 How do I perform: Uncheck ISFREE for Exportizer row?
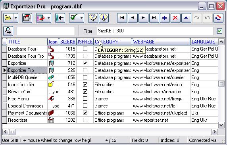(x=85, y=63)
